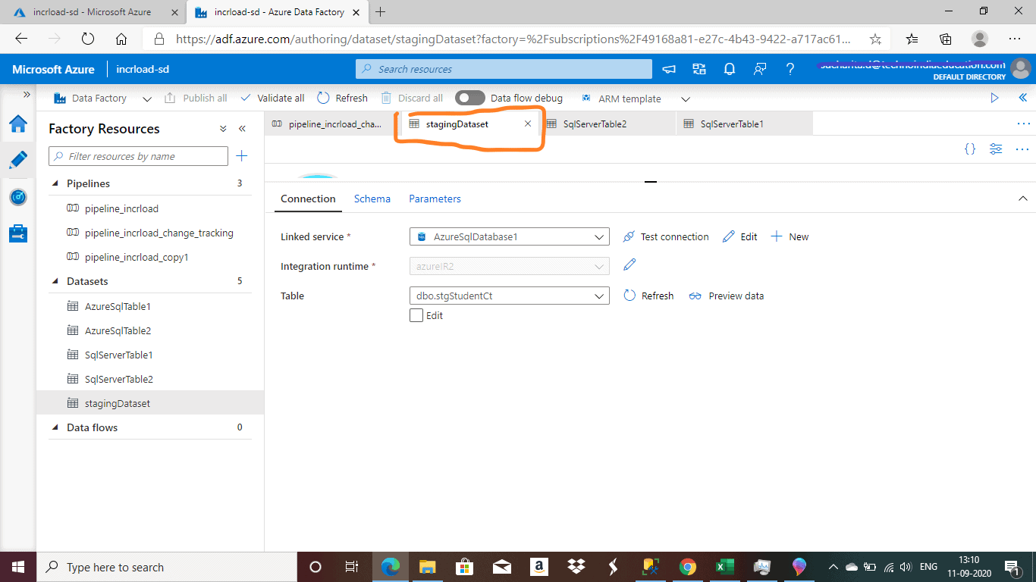Switch to the Microsoft Azure browser tab

(x=91, y=12)
